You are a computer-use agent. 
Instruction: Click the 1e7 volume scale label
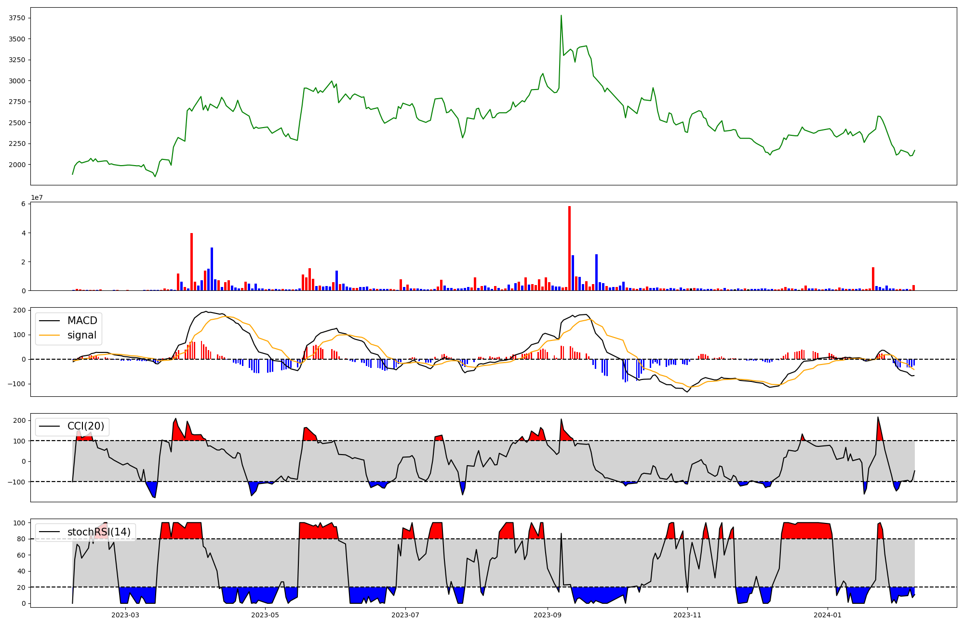click(37, 197)
